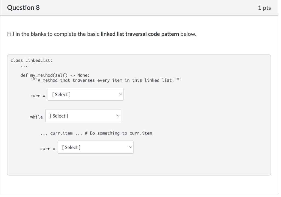Click the '... curr.item ...' code text
Screen dimensions: 281x197
[x=61, y=133]
